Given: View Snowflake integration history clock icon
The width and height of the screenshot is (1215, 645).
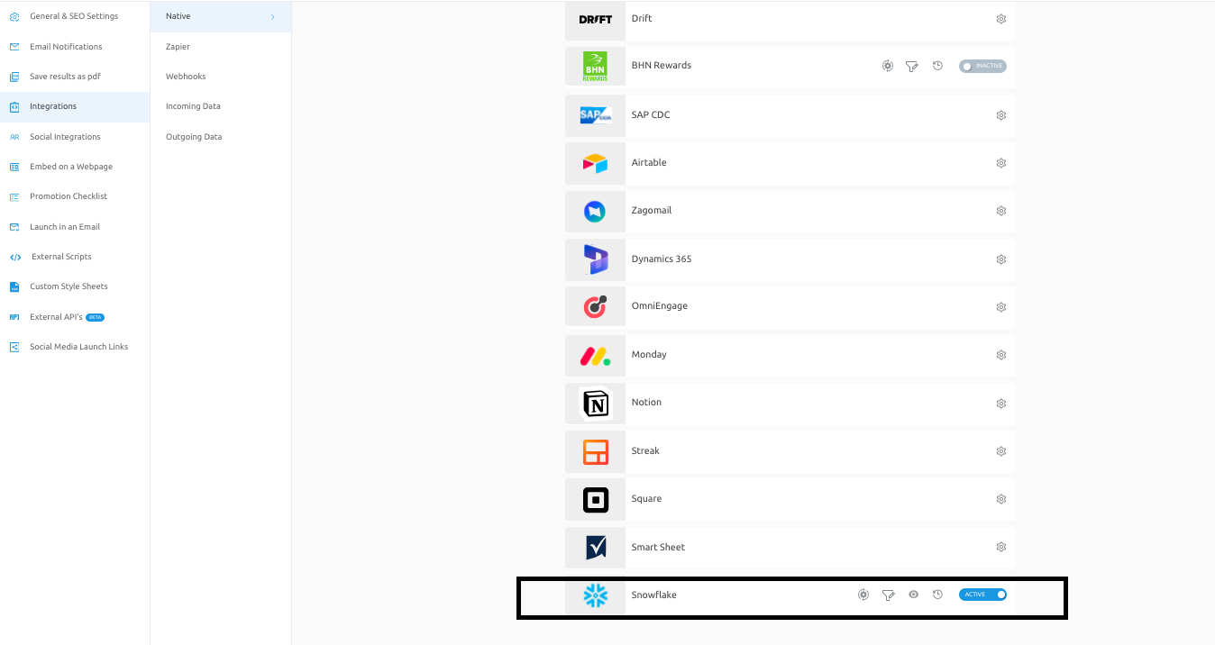Looking at the screenshot, I should tap(937, 595).
